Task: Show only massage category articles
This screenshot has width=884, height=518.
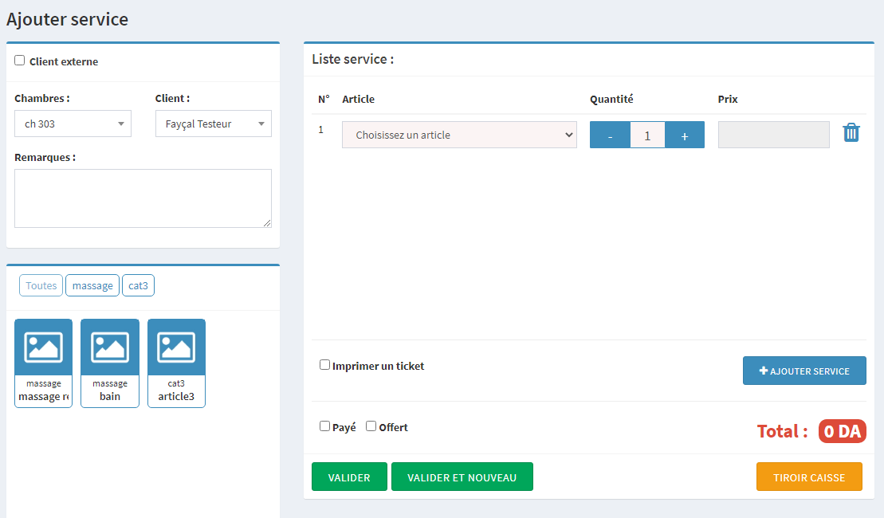Action: (92, 285)
